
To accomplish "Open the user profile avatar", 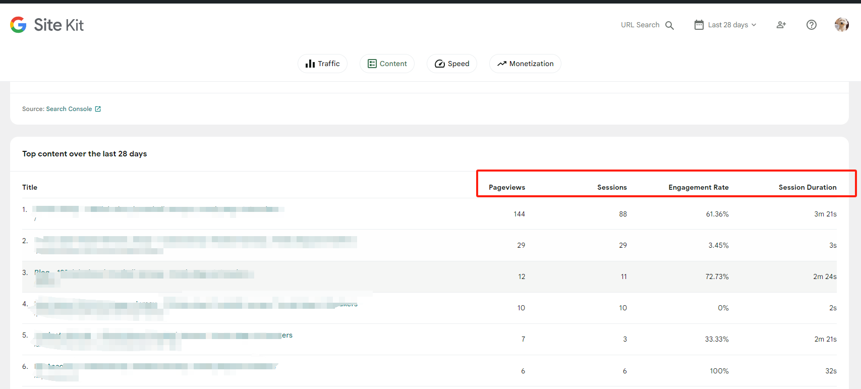I will [x=841, y=25].
